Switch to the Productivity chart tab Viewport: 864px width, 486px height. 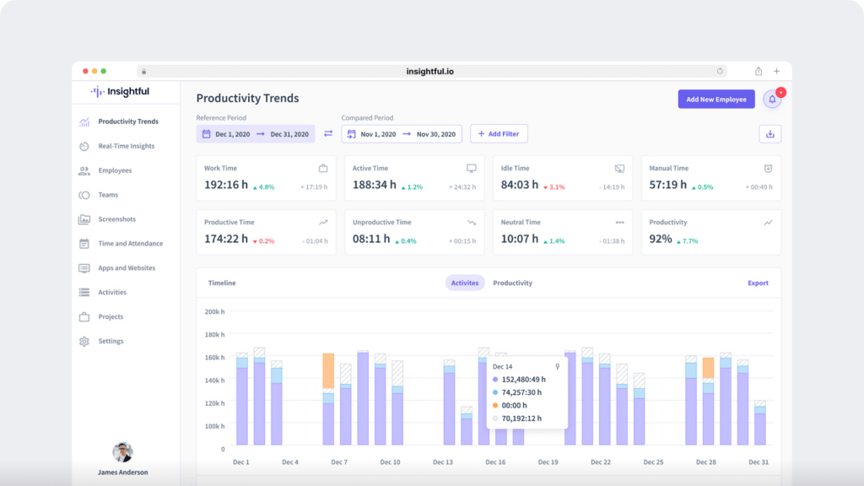point(512,283)
